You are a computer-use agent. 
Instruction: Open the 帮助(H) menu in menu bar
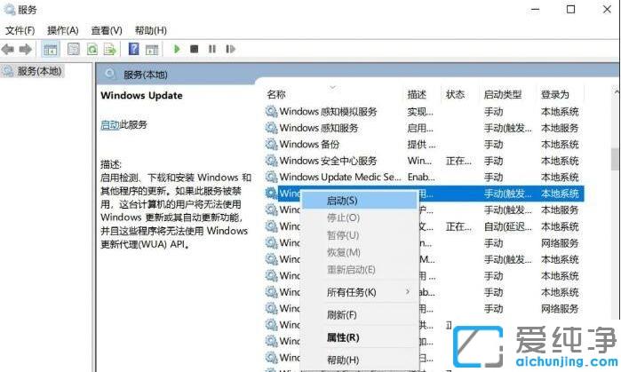pyautogui.click(x=150, y=30)
